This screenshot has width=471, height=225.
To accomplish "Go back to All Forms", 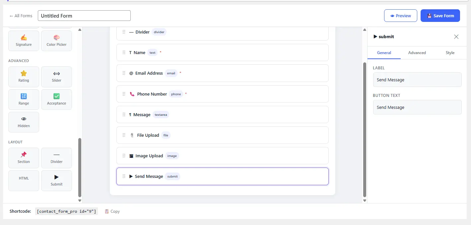I will point(21,16).
